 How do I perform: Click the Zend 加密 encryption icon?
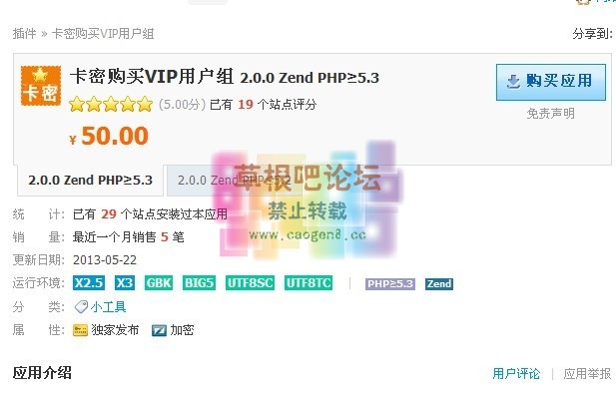[x=159, y=331]
